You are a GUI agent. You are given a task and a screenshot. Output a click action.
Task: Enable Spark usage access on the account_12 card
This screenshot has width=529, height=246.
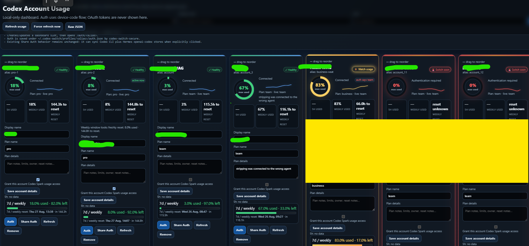click(496, 227)
